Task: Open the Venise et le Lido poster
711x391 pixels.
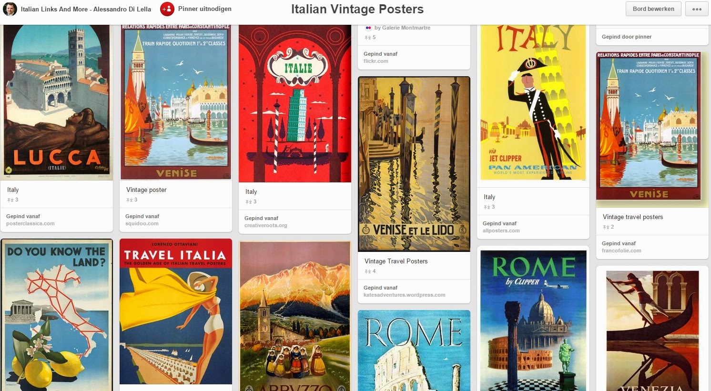Action: (x=414, y=164)
